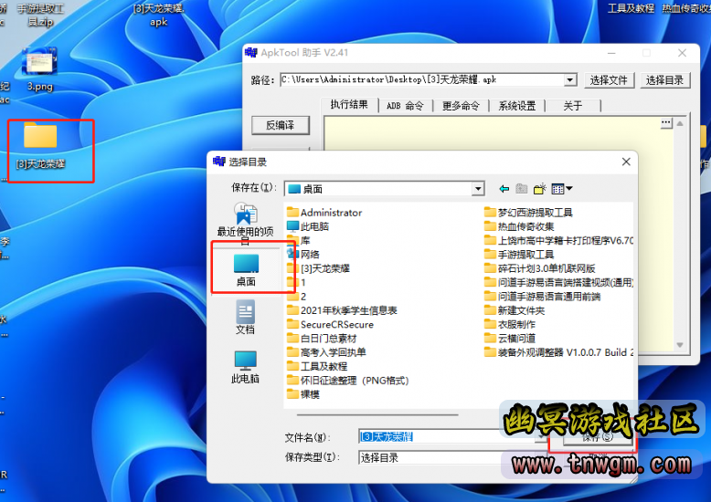Viewport: 711px width, 502px height.
Task: Select the 白日门总素材 folder
Action: tap(322, 339)
